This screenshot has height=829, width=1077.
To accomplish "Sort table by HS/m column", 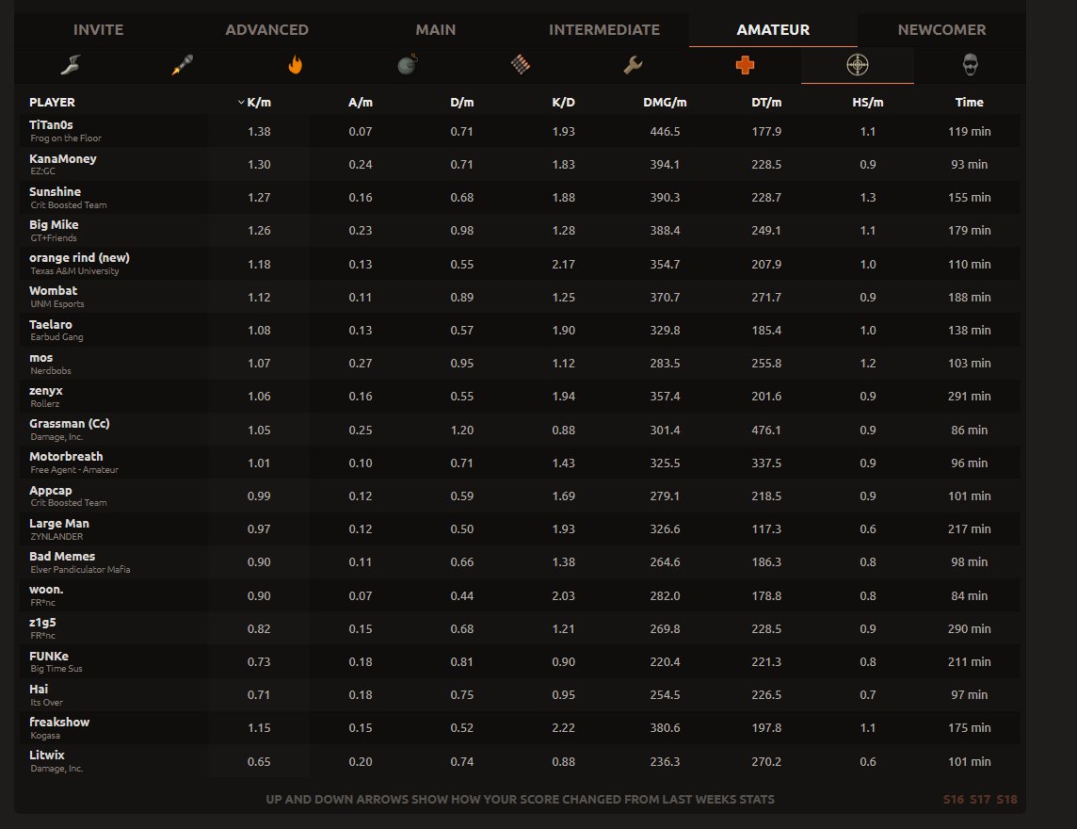I will tap(868, 103).
